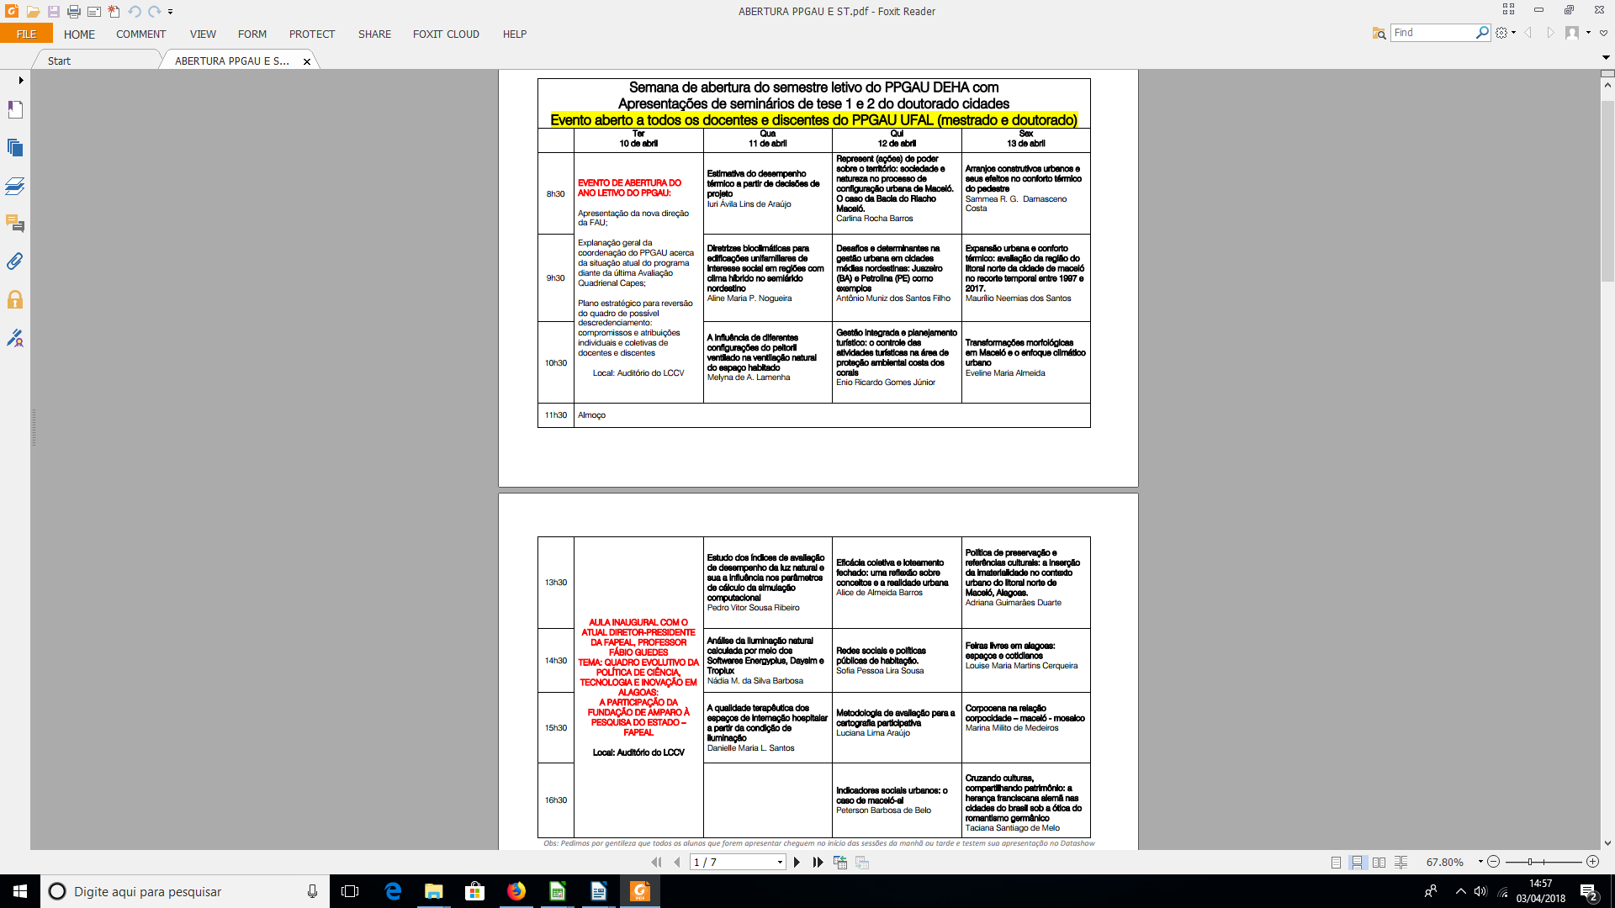Viewport: 1615px width, 908px height.
Task: Switch to single page view mode
Action: (x=1336, y=863)
